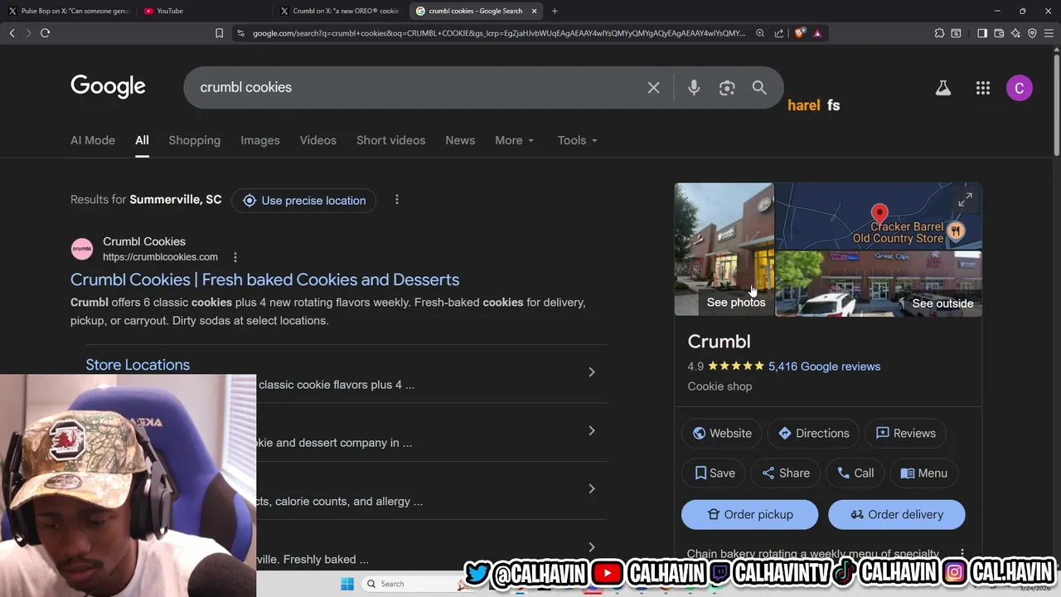
Task: Click Order pickup
Action: click(749, 515)
